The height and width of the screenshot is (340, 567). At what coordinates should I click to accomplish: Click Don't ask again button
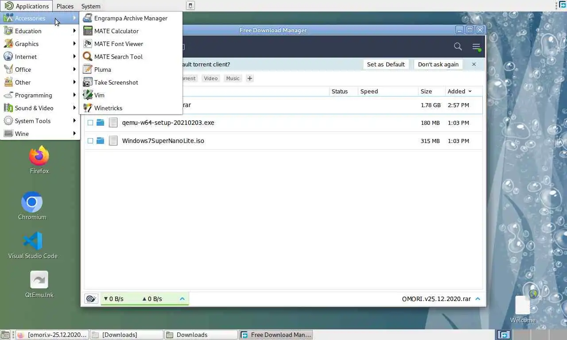tap(438, 64)
